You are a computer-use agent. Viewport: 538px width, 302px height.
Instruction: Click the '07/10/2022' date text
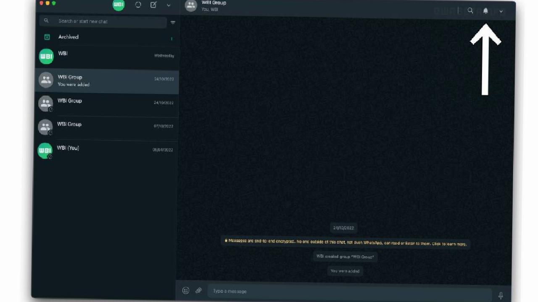(164, 126)
